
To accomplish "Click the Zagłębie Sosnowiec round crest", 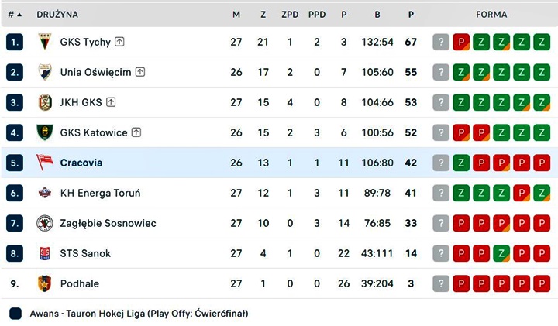I will click(x=45, y=223).
